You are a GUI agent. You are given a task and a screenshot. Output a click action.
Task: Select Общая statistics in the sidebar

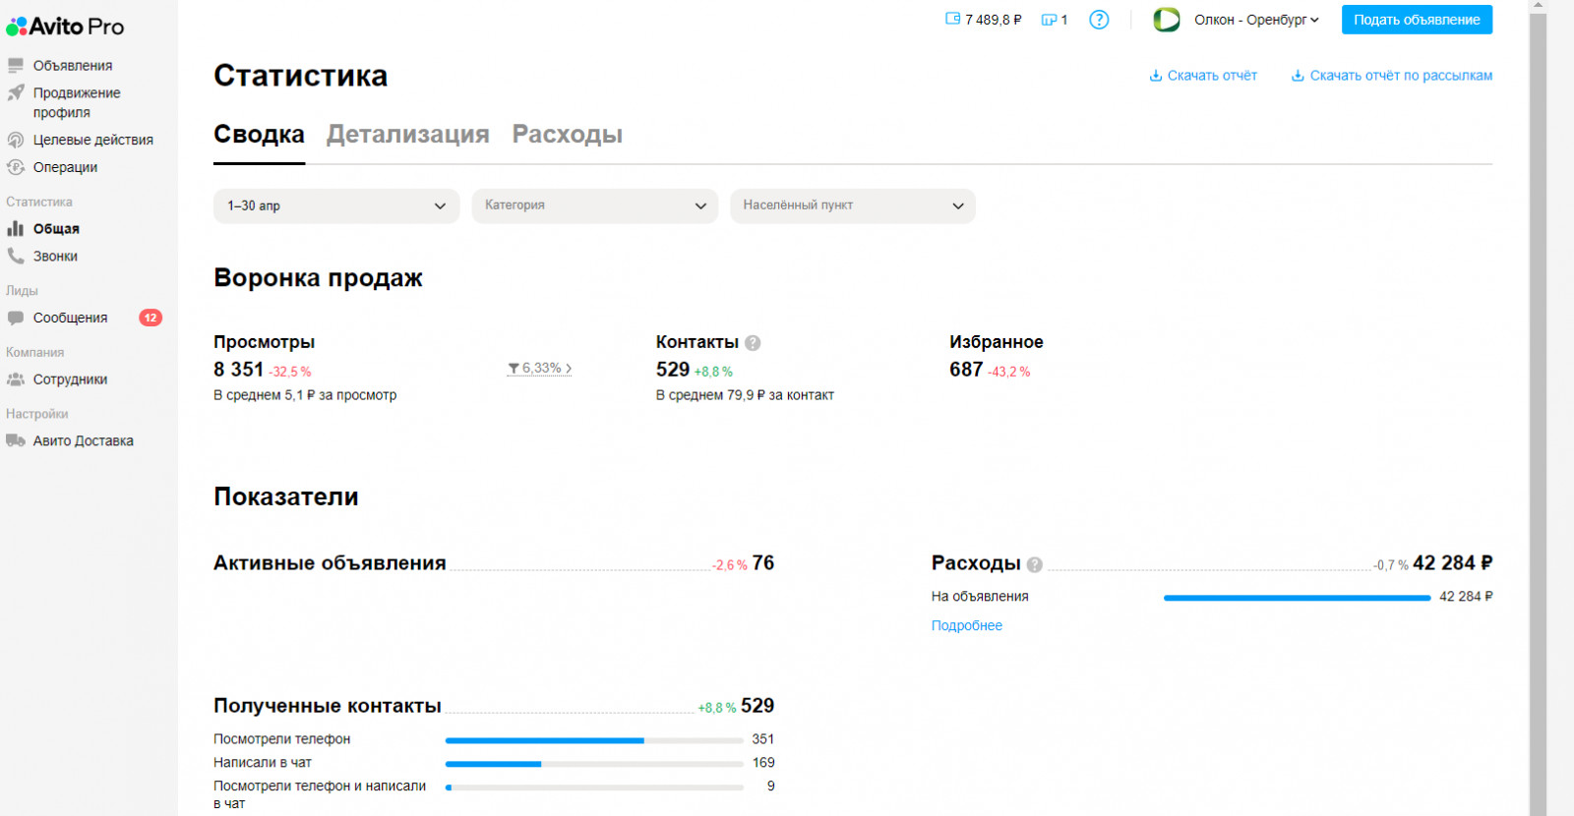point(56,228)
